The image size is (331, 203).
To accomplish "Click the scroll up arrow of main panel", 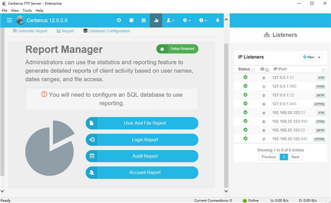I will [226, 20].
